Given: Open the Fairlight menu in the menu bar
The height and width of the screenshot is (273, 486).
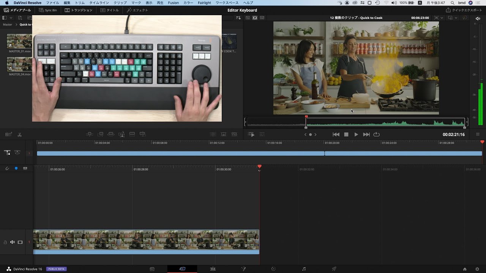Looking at the screenshot, I should [x=204, y=3].
